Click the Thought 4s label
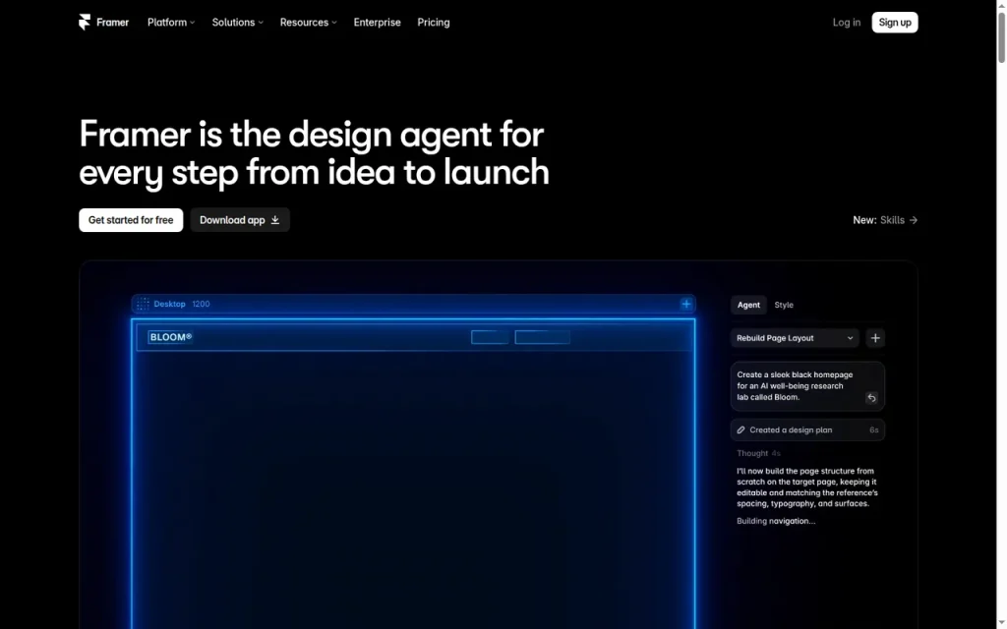The image size is (1007, 629). point(758,453)
